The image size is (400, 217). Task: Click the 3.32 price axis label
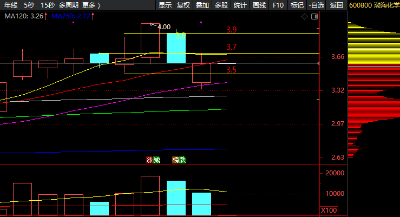pos(338,90)
